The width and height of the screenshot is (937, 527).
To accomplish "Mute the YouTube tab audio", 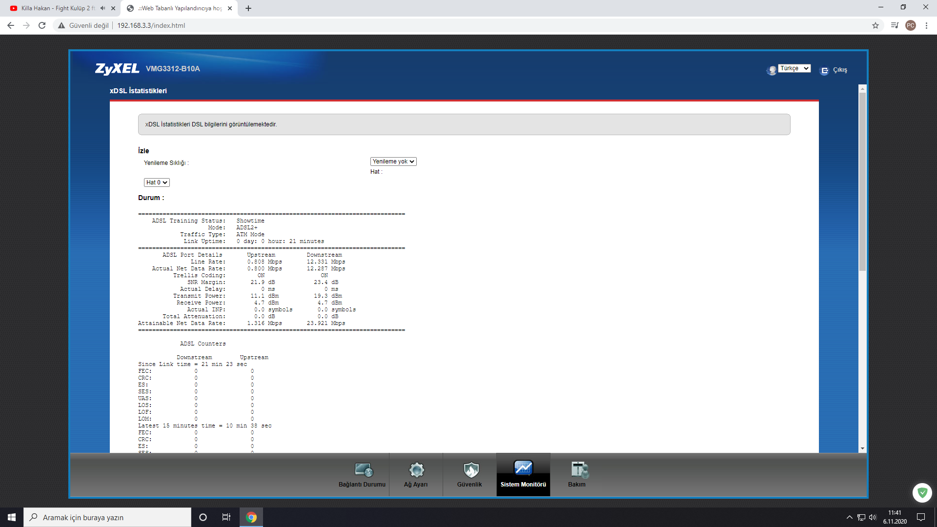I will [x=102, y=8].
